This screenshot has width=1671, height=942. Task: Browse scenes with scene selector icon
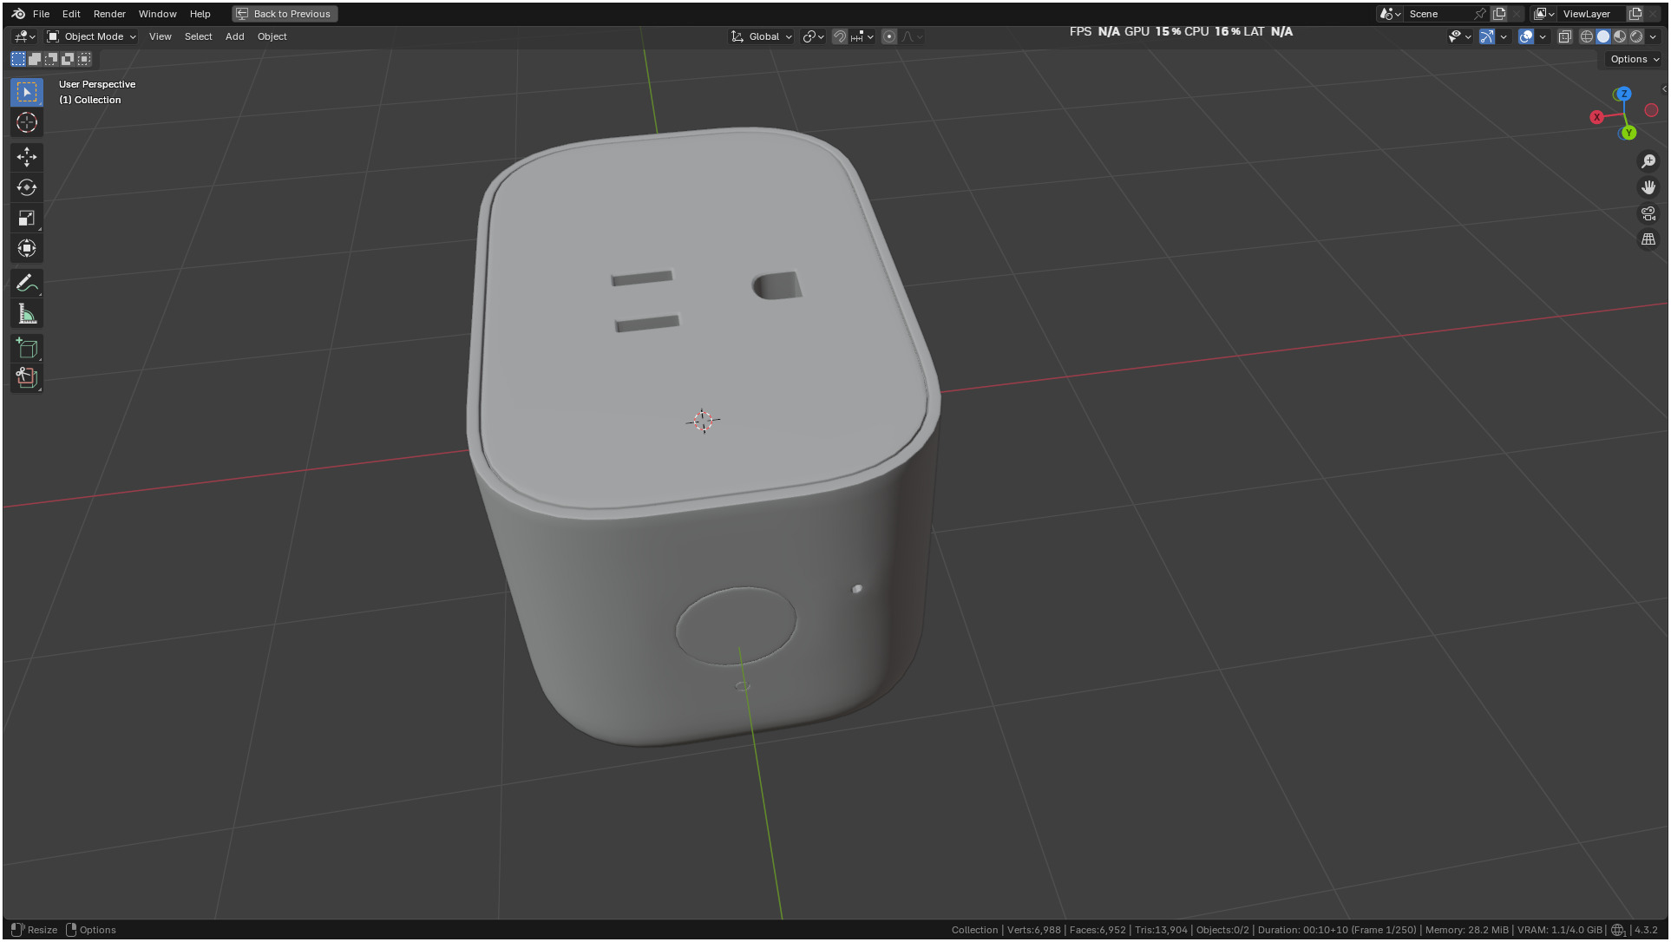pos(1390,14)
